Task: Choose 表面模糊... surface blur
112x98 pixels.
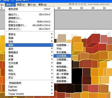Action: pyautogui.click(x=62, y=70)
